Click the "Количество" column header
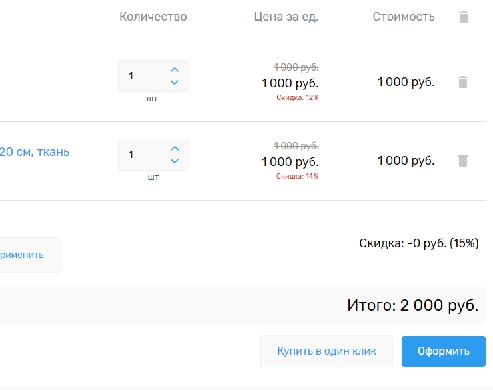This screenshot has width=493, height=390. (x=153, y=17)
